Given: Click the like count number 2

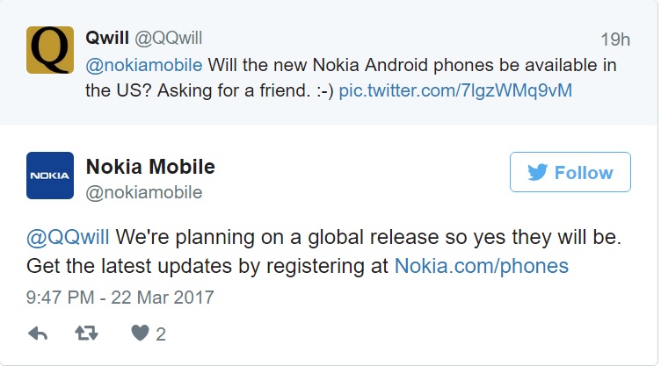Looking at the screenshot, I should [x=161, y=334].
